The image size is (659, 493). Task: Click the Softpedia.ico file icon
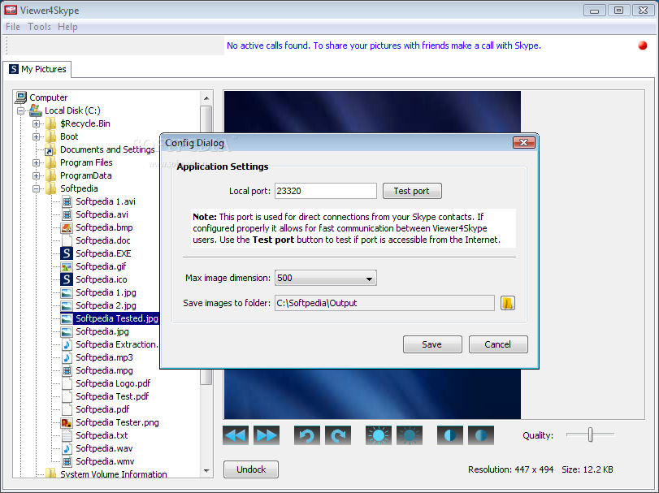[x=67, y=279]
